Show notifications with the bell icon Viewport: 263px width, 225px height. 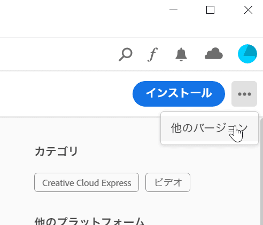(x=181, y=54)
